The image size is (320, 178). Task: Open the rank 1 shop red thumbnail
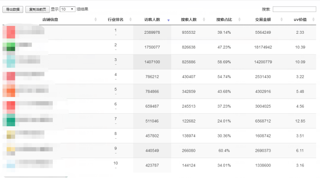pyautogui.click(x=9, y=32)
